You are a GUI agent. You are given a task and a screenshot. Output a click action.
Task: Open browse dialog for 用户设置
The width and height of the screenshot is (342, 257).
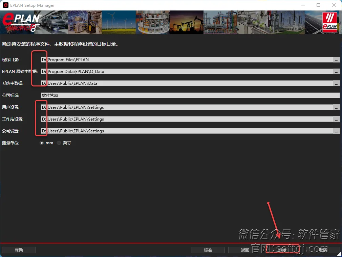337,107
